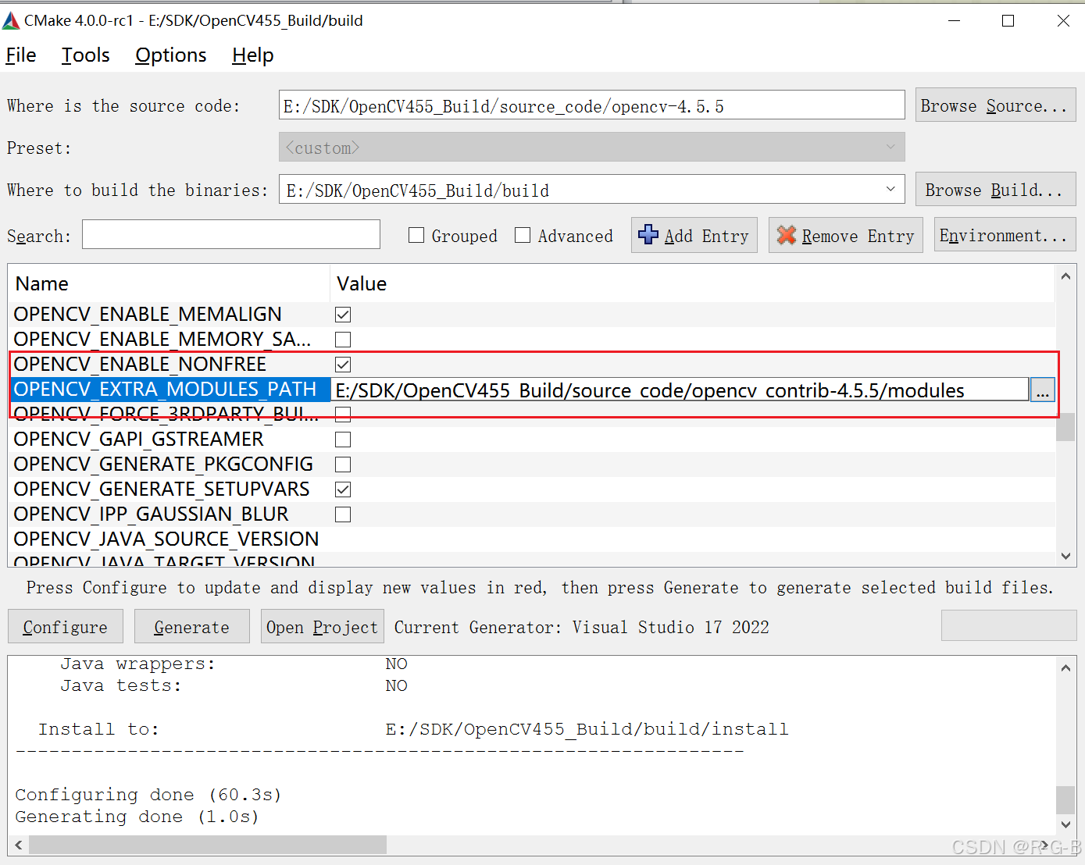The height and width of the screenshot is (865, 1085).
Task: Toggle OPENCV_GAPI_GSTREAMER checkbox
Action: 343,440
